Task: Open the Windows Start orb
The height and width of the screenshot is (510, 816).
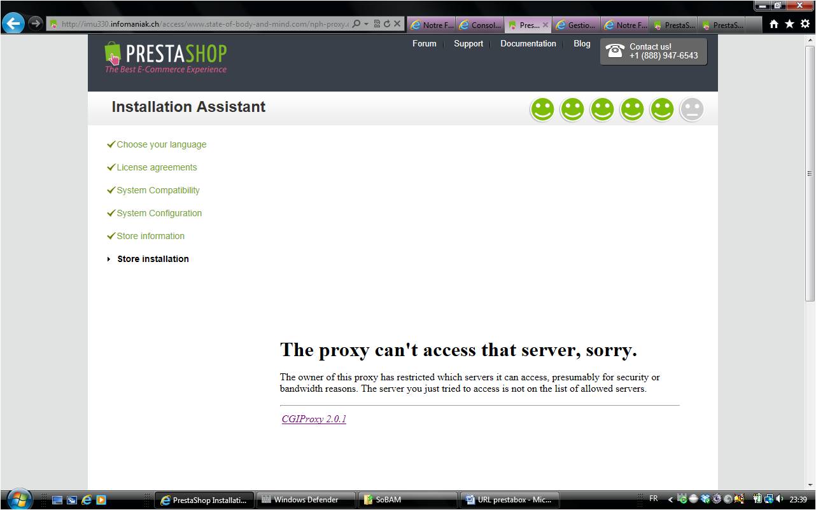Action: 18,499
